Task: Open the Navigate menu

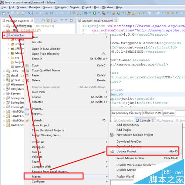Action: (x=61, y=7)
